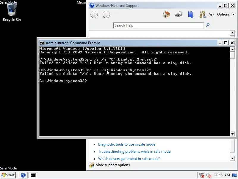This screenshot has width=238, height=179.
Task: Open Help and Support home page
Action: (x=166, y=14)
